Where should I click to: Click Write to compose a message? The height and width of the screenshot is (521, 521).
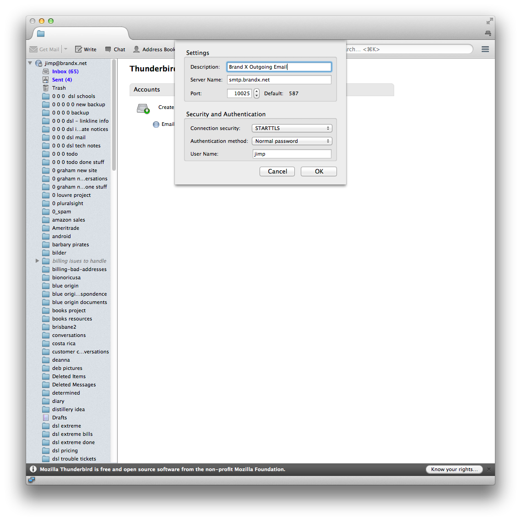click(x=86, y=49)
